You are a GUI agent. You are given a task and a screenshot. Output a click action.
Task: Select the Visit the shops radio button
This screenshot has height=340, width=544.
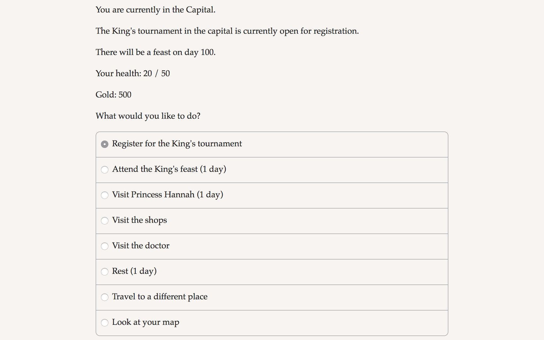tap(105, 221)
